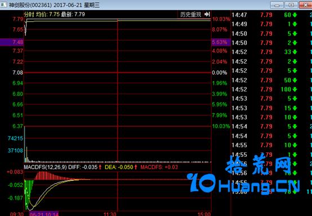Click volume 33 in the 14:52 row

tap(288, 52)
